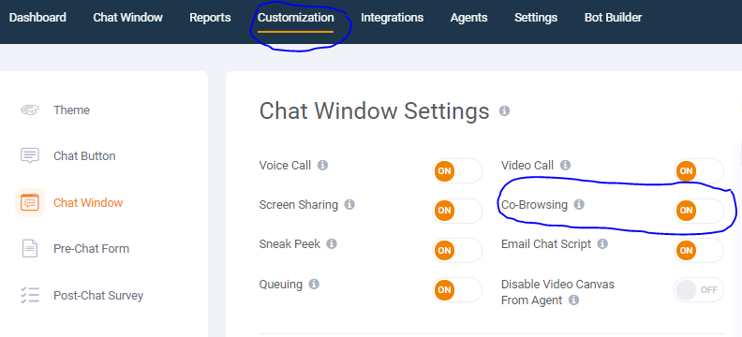The width and height of the screenshot is (742, 337).
Task: Click the Queuing info icon
Action: (314, 284)
